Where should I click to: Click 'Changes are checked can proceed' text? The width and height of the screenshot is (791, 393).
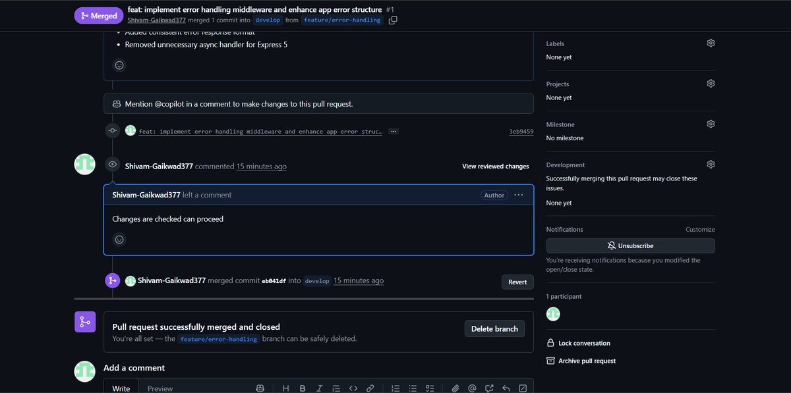point(168,219)
